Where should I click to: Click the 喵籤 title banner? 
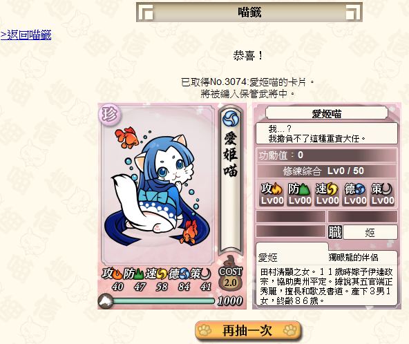pyautogui.click(x=249, y=12)
